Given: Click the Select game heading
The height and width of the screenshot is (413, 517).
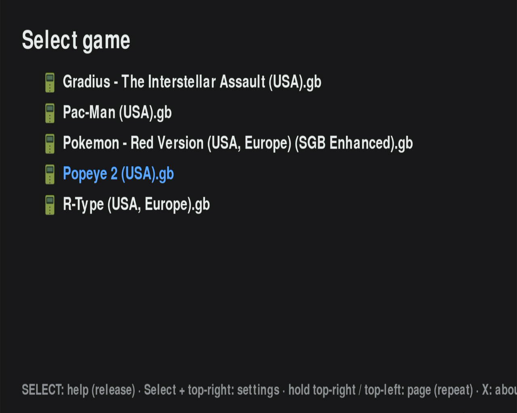Looking at the screenshot, I should 76,40.
